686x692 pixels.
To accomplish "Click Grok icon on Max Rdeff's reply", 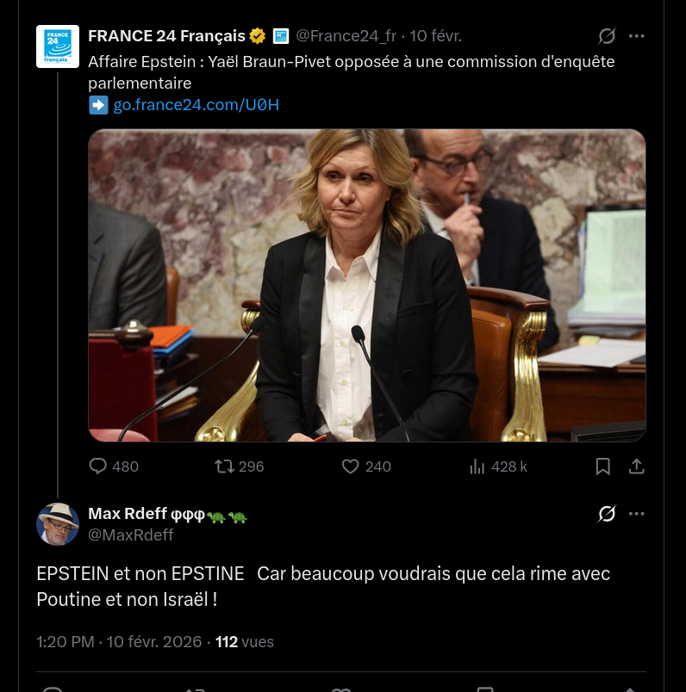I will [x=607, y=514].
